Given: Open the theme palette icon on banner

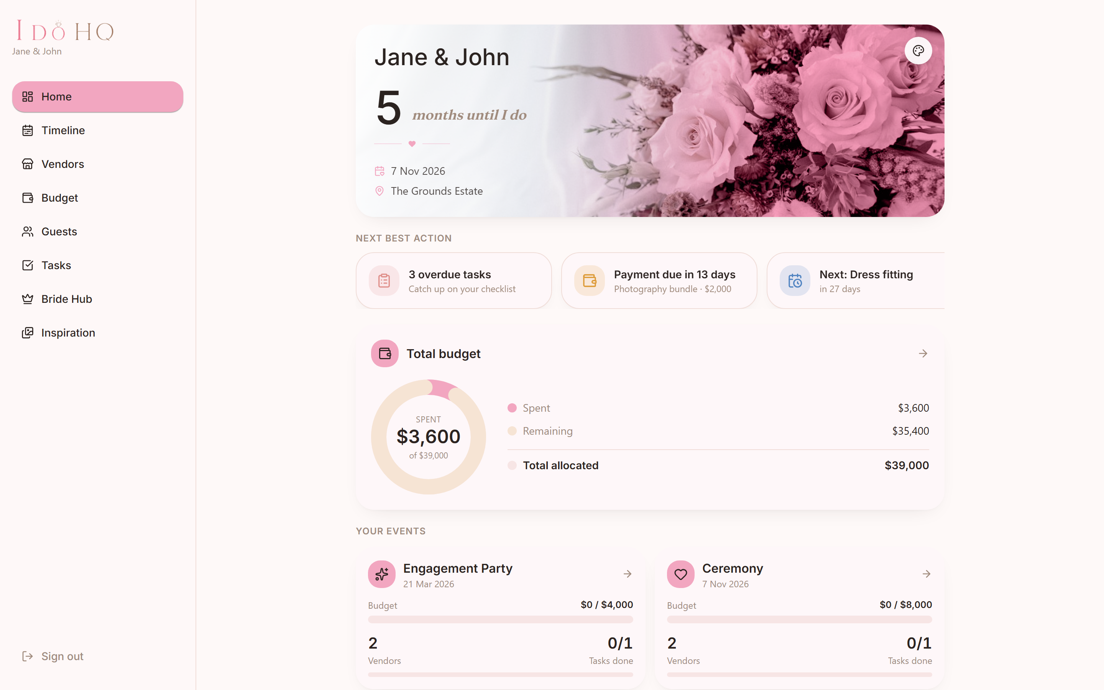Looking at the screenshot, I should 918,51.
